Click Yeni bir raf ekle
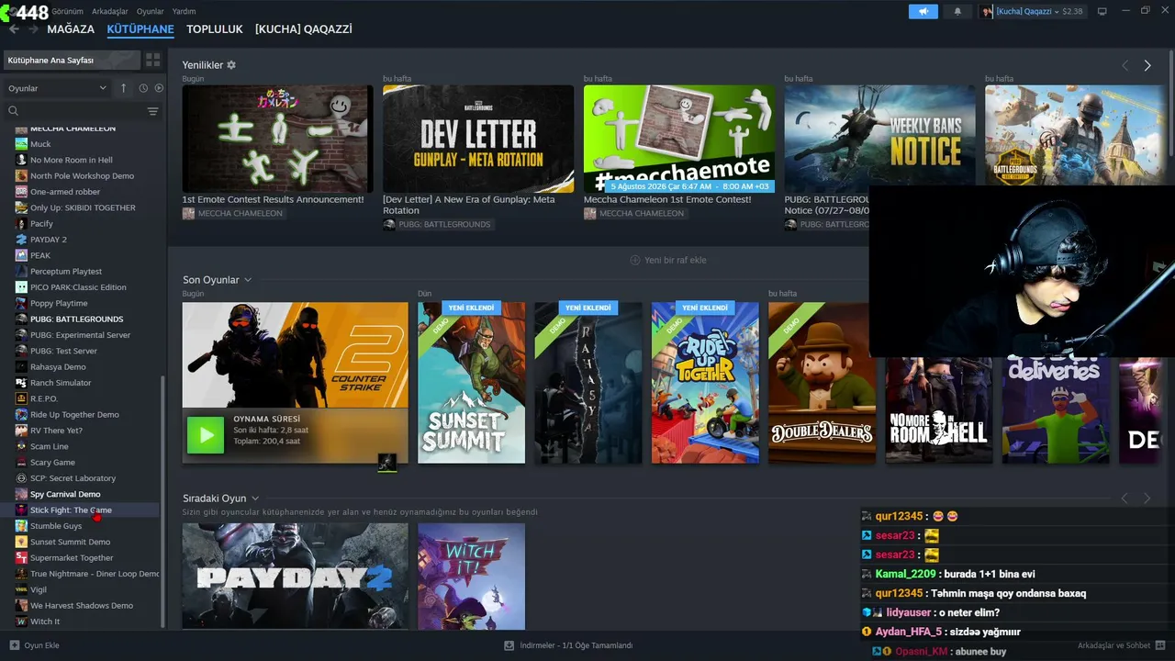1175x661 pixels. pyautogui.click(x=668, y=260)
